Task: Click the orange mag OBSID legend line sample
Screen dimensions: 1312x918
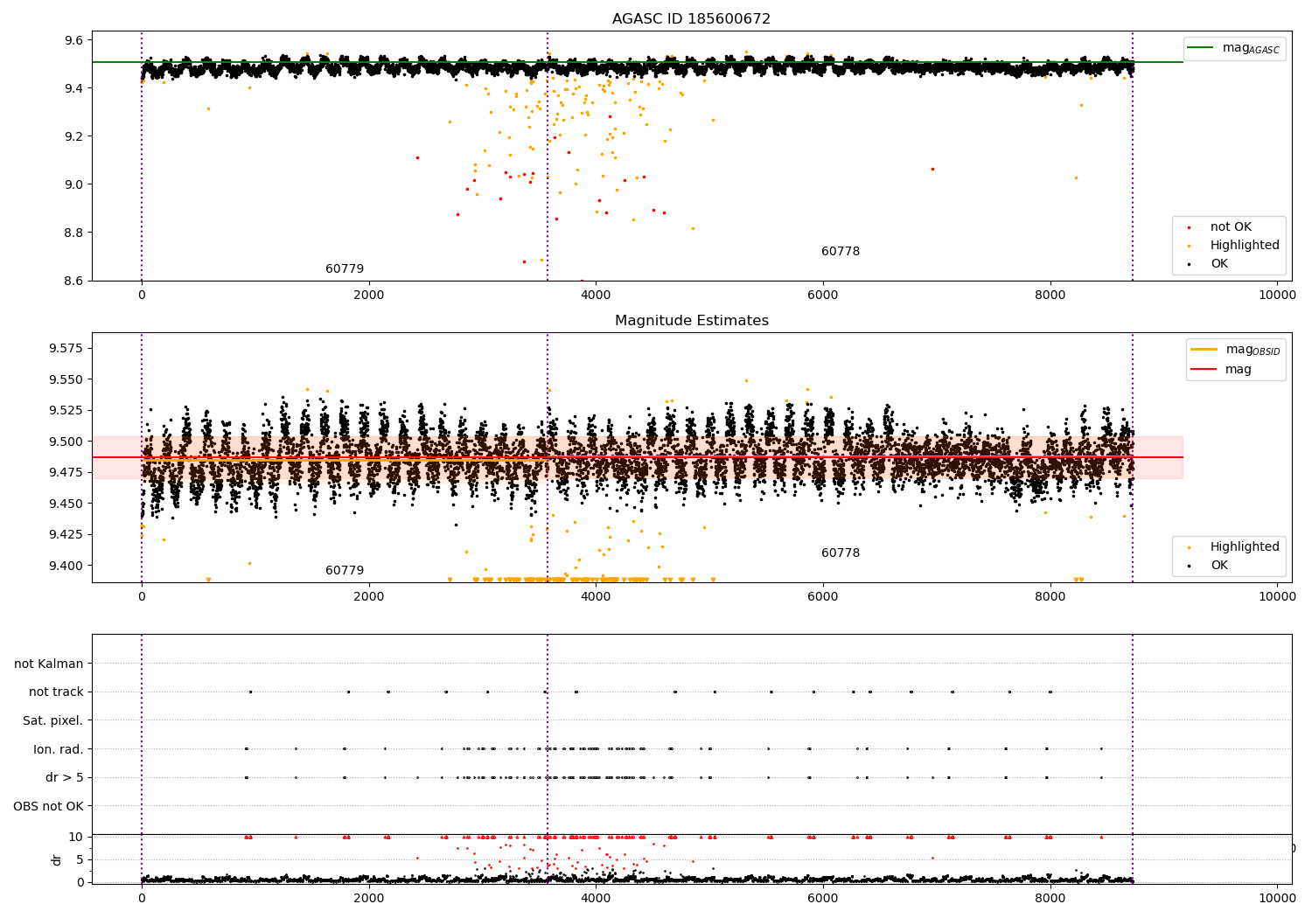Action: pyautogui.click(x=1204, y=350)
